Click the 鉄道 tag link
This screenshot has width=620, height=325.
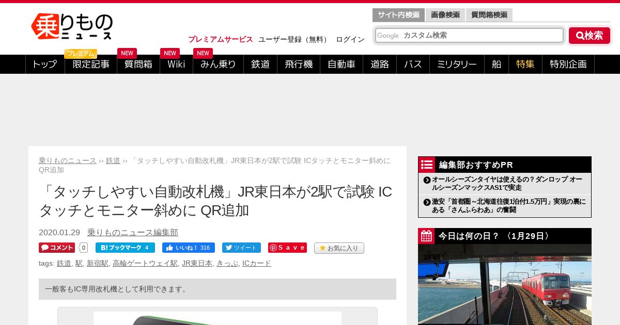tap(64, 263)
